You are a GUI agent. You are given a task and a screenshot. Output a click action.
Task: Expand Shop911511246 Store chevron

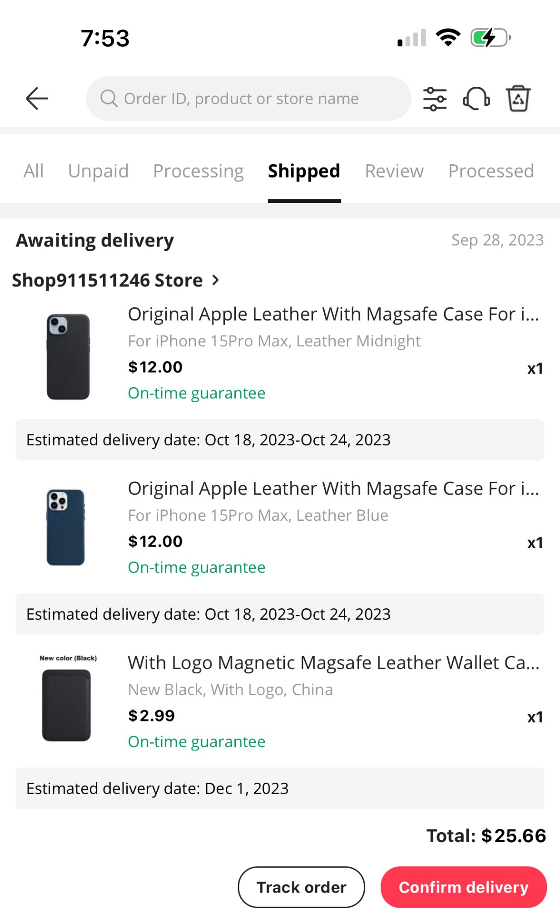tap(216, 280)
